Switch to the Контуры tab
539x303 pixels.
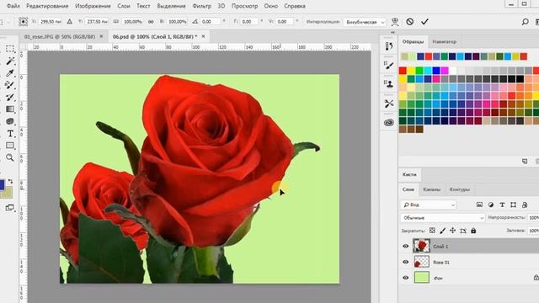coord(460,189)
